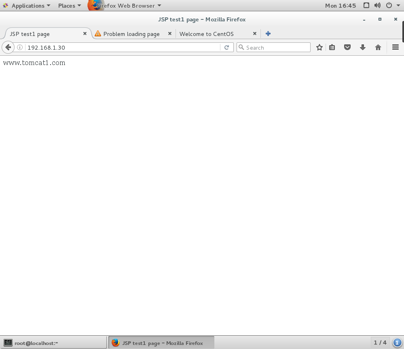Click the warning icon on Problem loading tab

coord(98,34)
